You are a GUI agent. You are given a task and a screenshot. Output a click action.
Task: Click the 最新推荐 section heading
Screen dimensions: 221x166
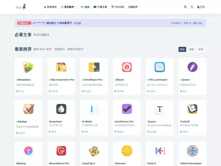coord(23,49)
